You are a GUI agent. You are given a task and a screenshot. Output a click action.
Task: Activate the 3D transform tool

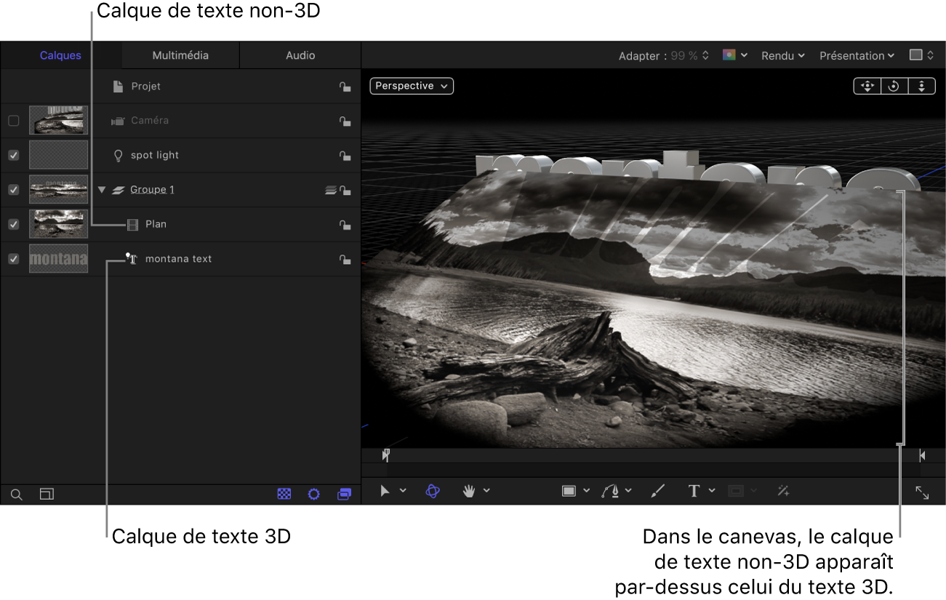(x=433, y=492)
